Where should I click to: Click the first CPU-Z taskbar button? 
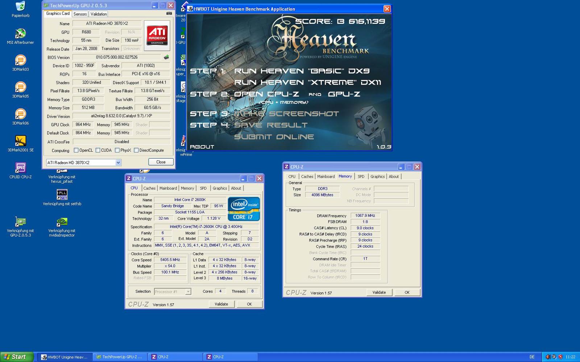pyautogui.click(x=175, y=357)
